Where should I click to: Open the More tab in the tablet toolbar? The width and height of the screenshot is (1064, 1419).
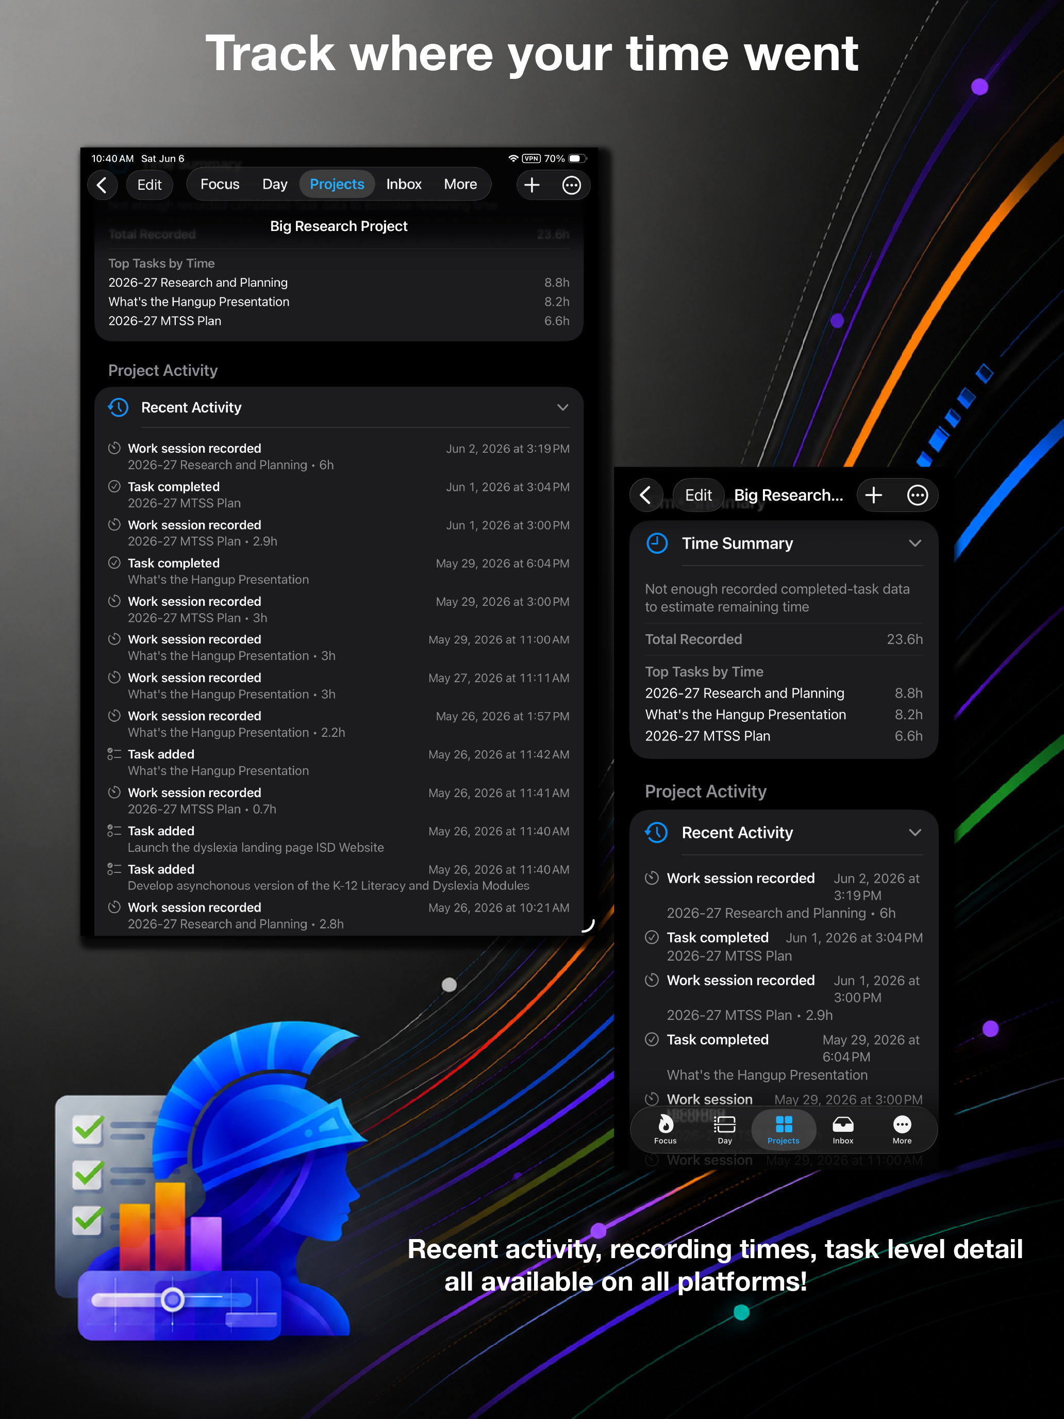click(x=460, y=185)
